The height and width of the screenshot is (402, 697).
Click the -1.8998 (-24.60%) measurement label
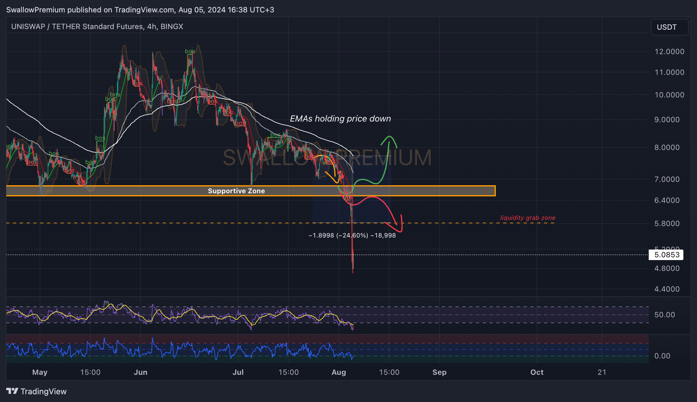pos(352,235)
